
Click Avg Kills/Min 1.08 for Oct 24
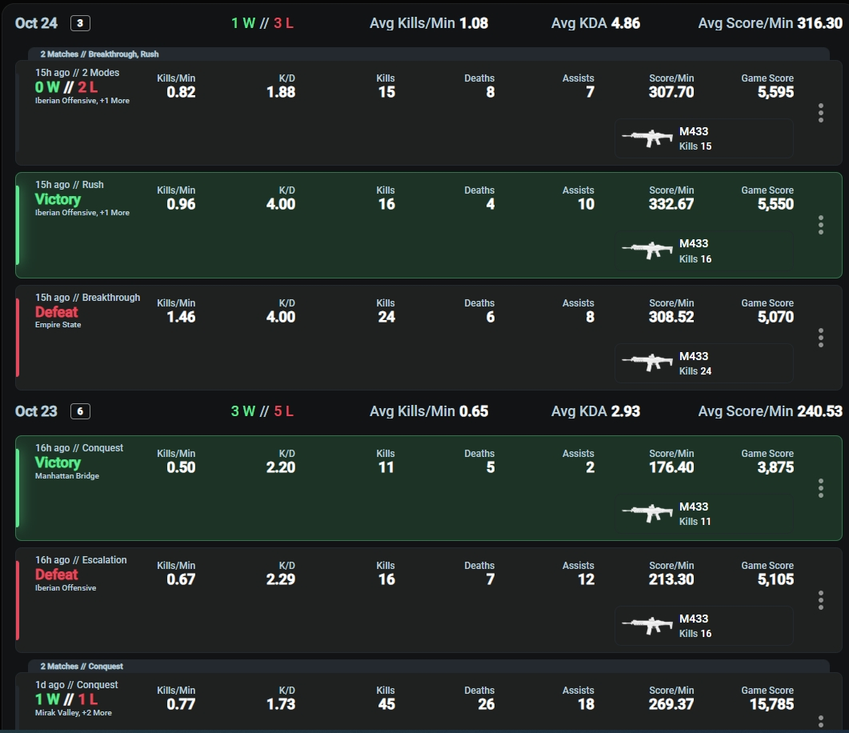point(429,23)
